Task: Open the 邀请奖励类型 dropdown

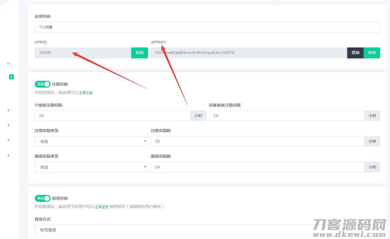Action: (x=91, y=167)
